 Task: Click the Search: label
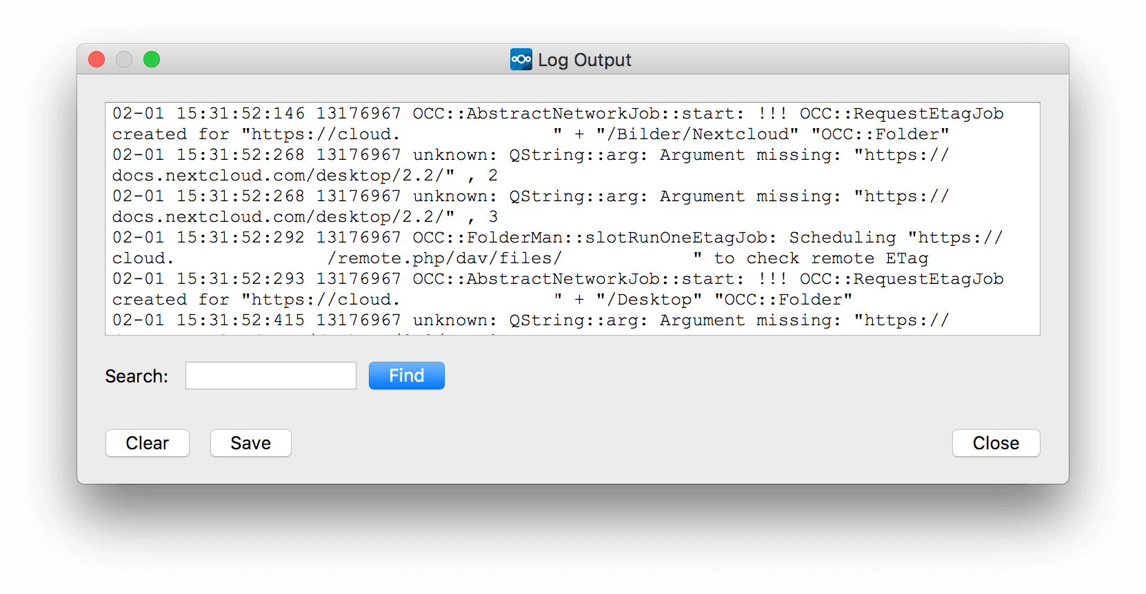[136, 376]
